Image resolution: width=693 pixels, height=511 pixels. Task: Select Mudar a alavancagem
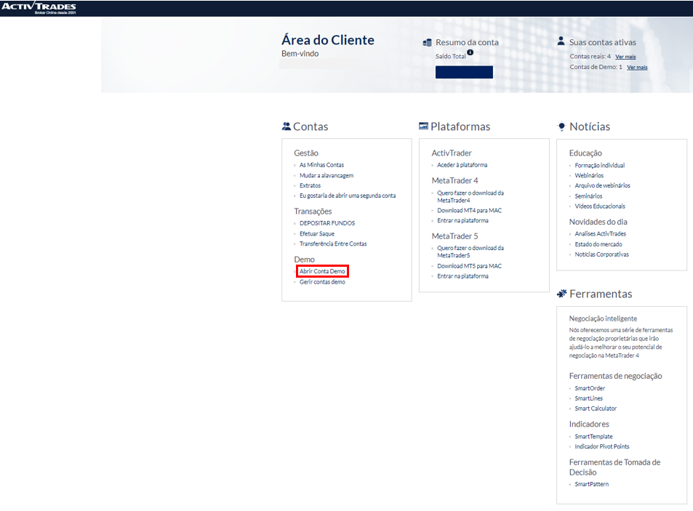coord(327,176)
